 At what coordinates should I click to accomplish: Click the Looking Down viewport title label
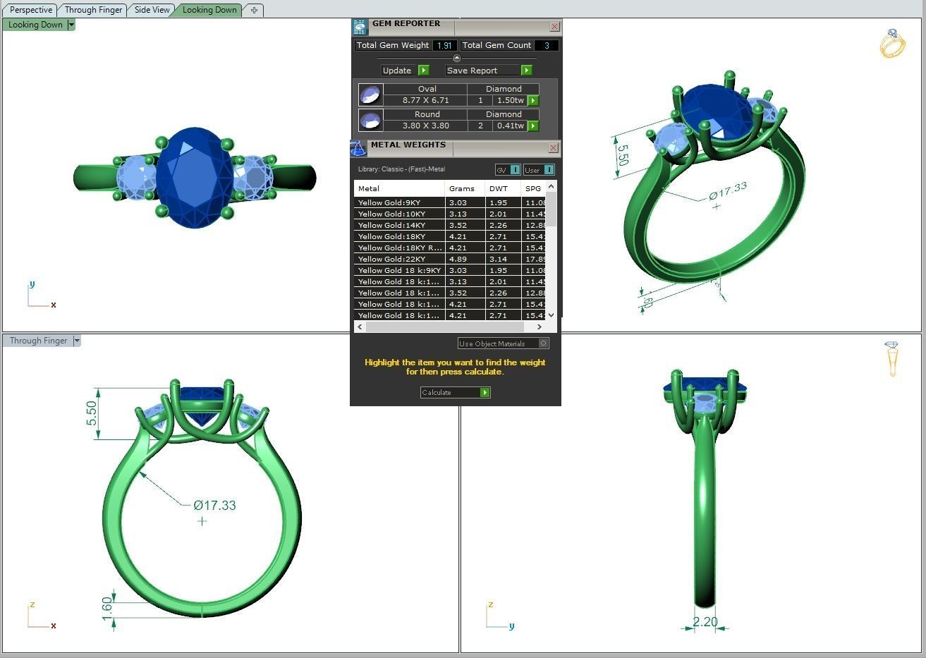(35, 25)
